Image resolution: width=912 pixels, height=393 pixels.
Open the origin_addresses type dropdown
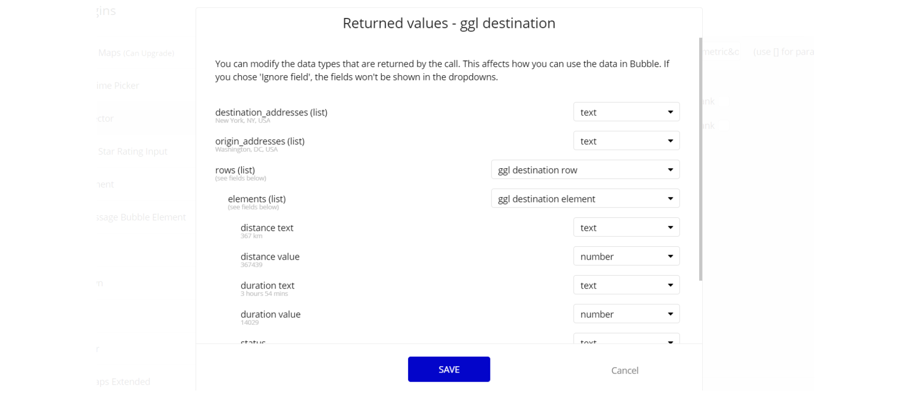pos(626,141)
